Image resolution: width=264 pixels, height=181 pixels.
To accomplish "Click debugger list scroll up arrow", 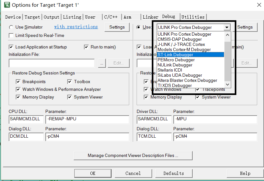I will pos(227,35).
